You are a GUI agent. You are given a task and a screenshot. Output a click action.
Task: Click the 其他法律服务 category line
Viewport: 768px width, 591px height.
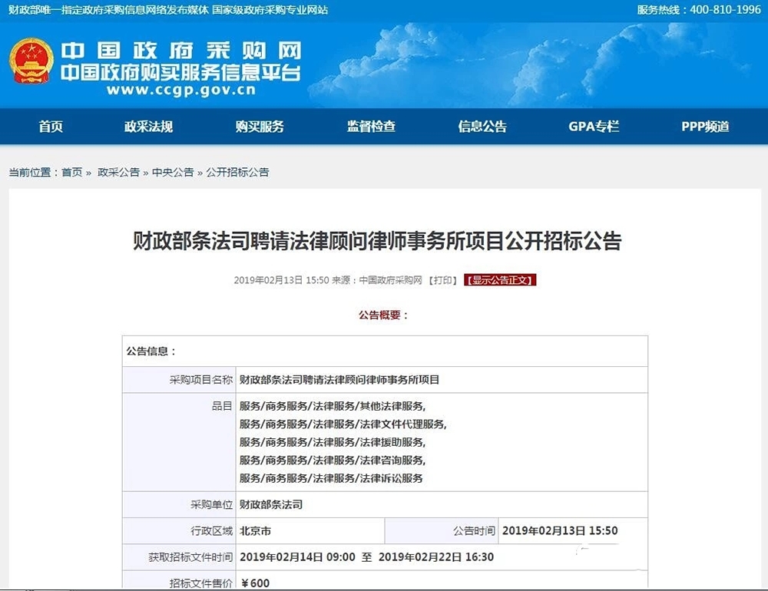click(333, 406)
